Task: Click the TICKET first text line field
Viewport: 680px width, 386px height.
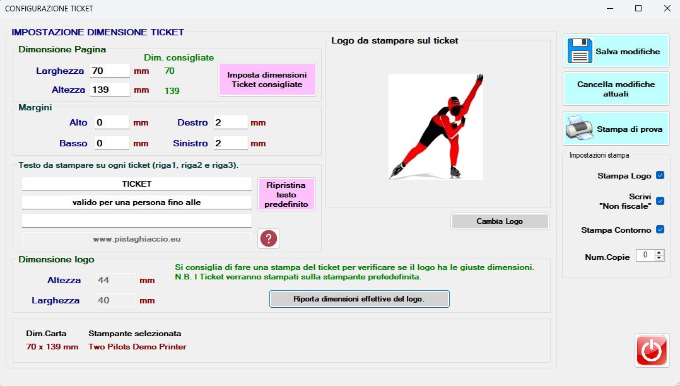Action: pyautogui.click(x=137, y=184)
